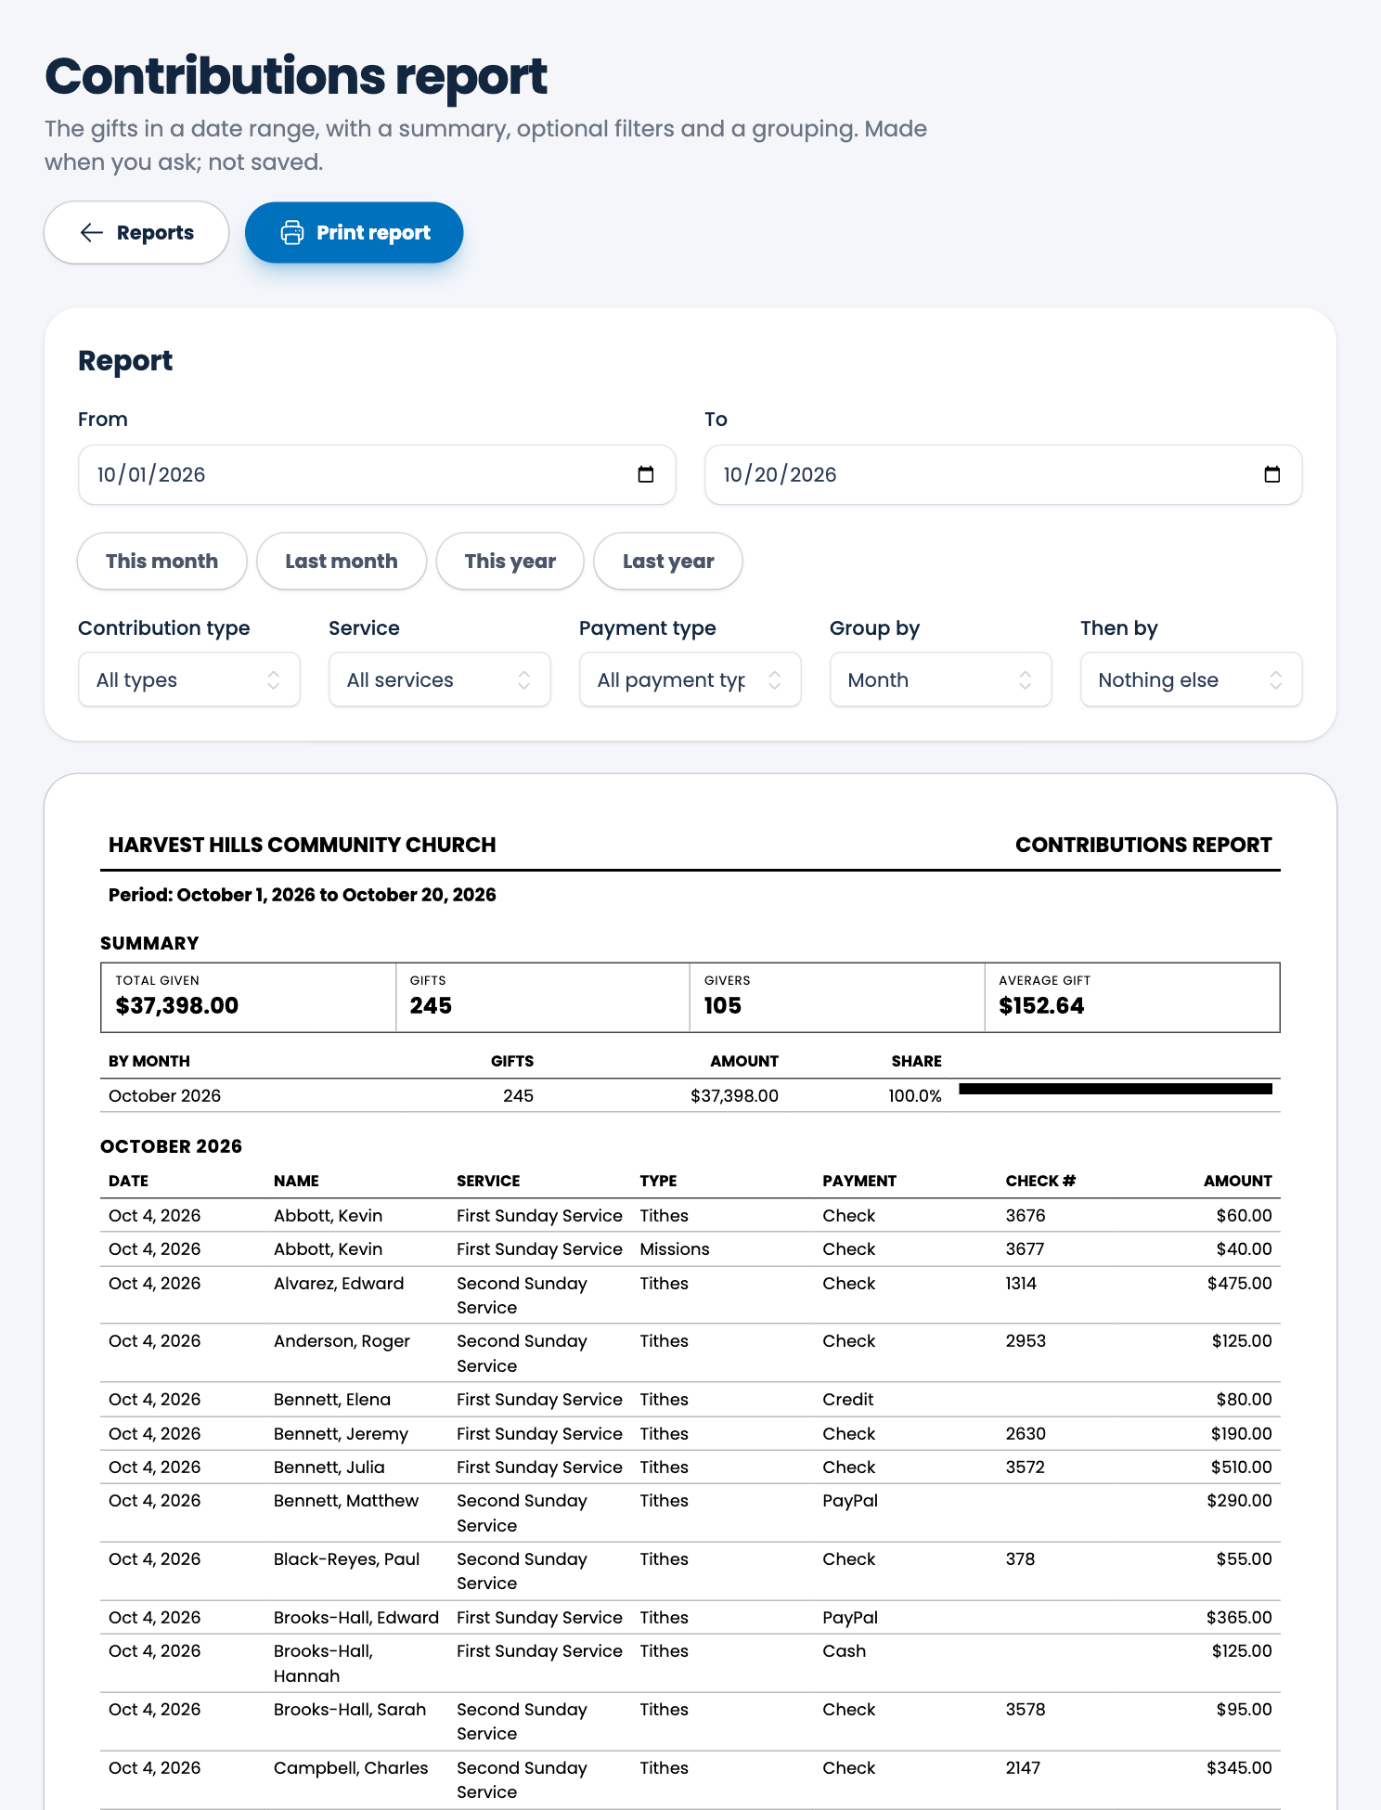
Task: Click check number 3572 for Bennett, Julia
Action: point(1026,1467)
